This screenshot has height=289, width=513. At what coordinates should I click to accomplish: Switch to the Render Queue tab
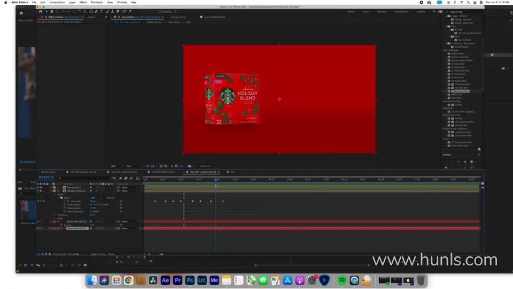tap(49, 172)
